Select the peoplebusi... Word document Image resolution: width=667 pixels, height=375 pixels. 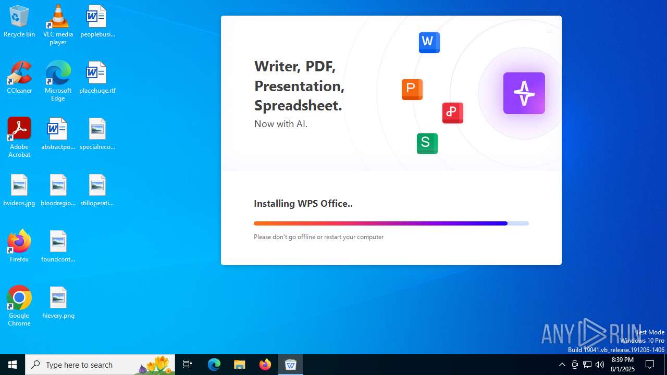click(x=97, y=22)
